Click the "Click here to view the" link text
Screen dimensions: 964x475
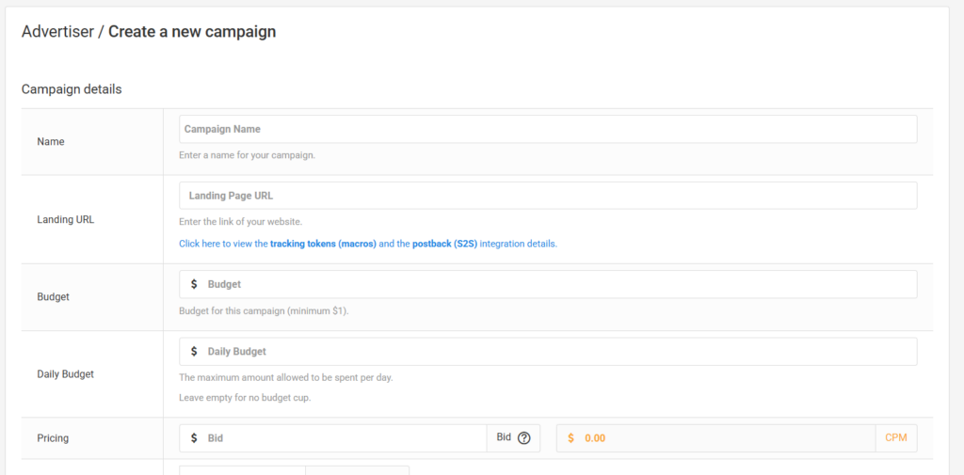point(223,244)
